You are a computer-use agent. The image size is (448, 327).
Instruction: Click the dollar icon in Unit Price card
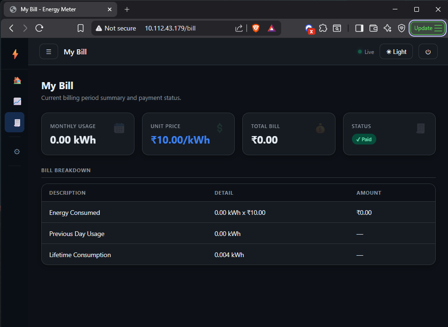219,128
